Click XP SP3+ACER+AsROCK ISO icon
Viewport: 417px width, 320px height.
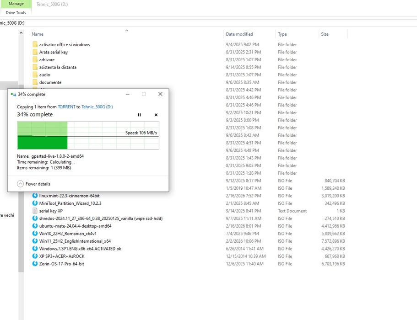tap(35, 256)
